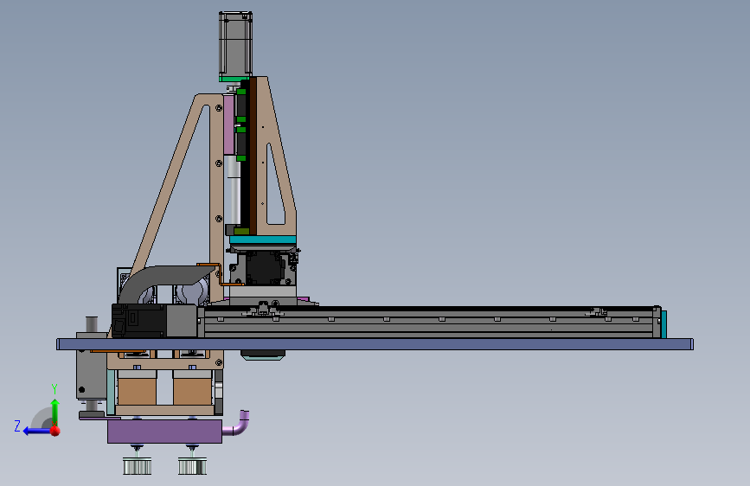Click the red origin sphere of the triad
This screenshot has height=486, width=750.
tap(55, 431)
